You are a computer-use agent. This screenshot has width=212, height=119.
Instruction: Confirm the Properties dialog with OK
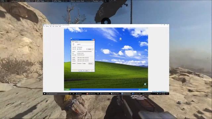pyautogui.click(x=81, y=70)
